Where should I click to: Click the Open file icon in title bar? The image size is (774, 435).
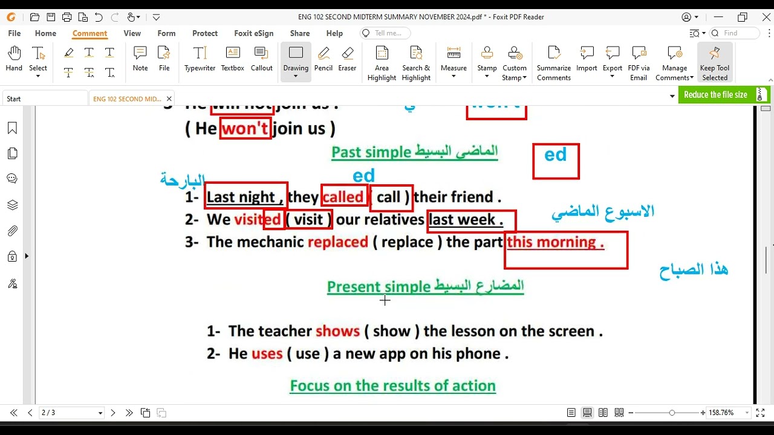[x=34, y=17]
